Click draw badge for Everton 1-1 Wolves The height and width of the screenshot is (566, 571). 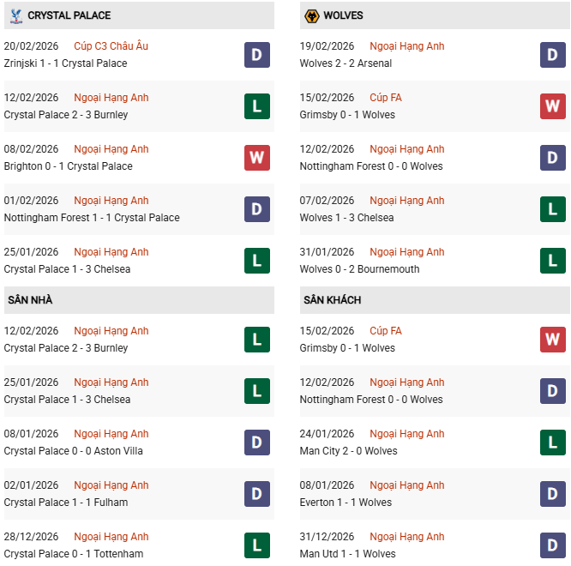point(552,494)
